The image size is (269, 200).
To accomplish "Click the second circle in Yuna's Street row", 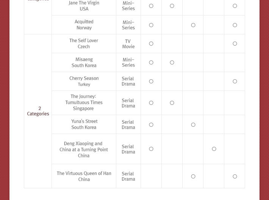I will coord(193,125).
